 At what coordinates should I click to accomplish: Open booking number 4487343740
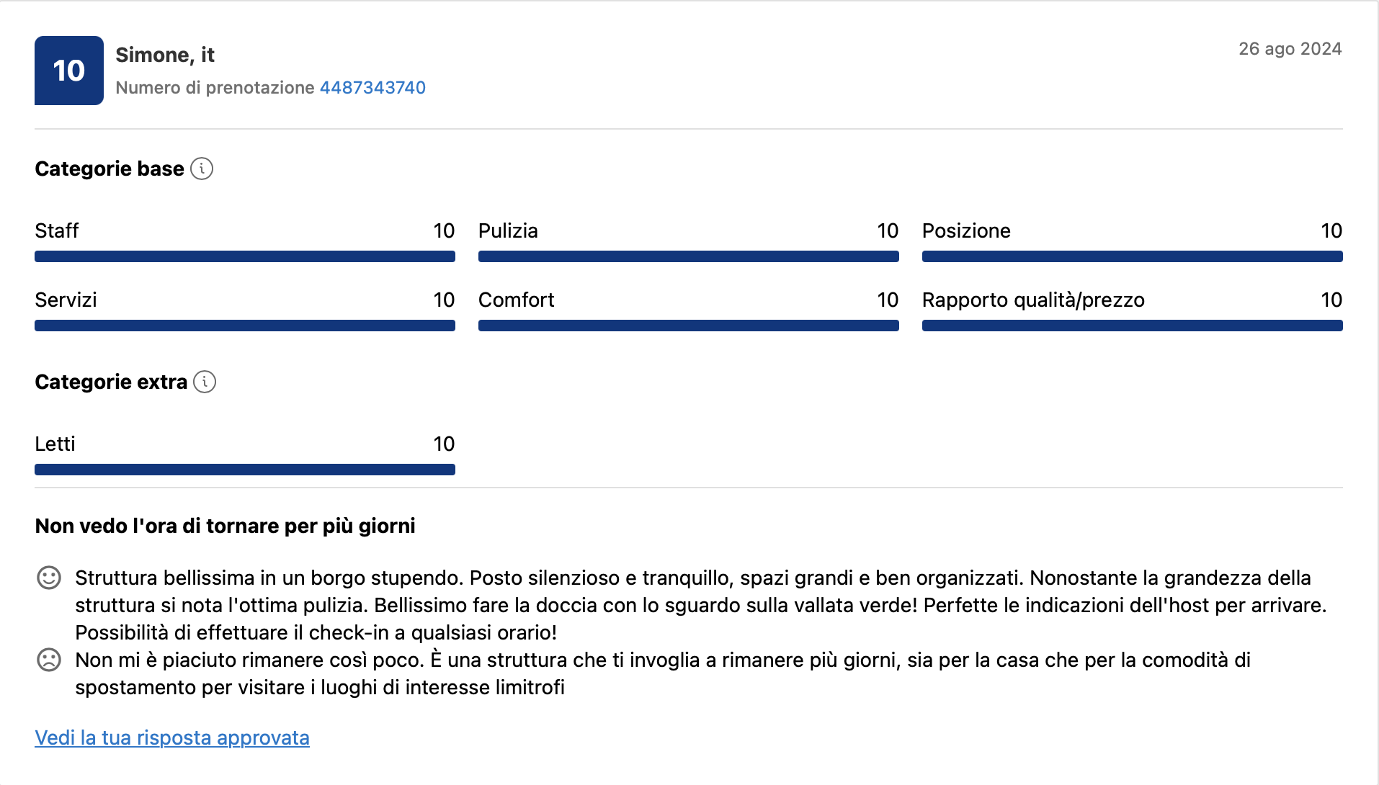pyautogui.click(x=372, y=87)
